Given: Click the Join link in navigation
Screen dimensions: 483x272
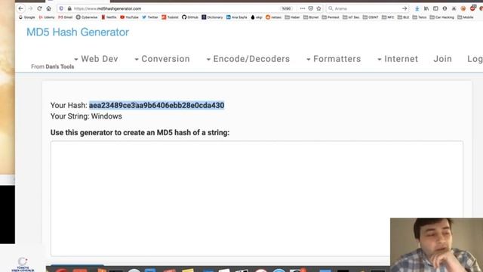Looking at the screenshot, I should (x=443, y=59).
